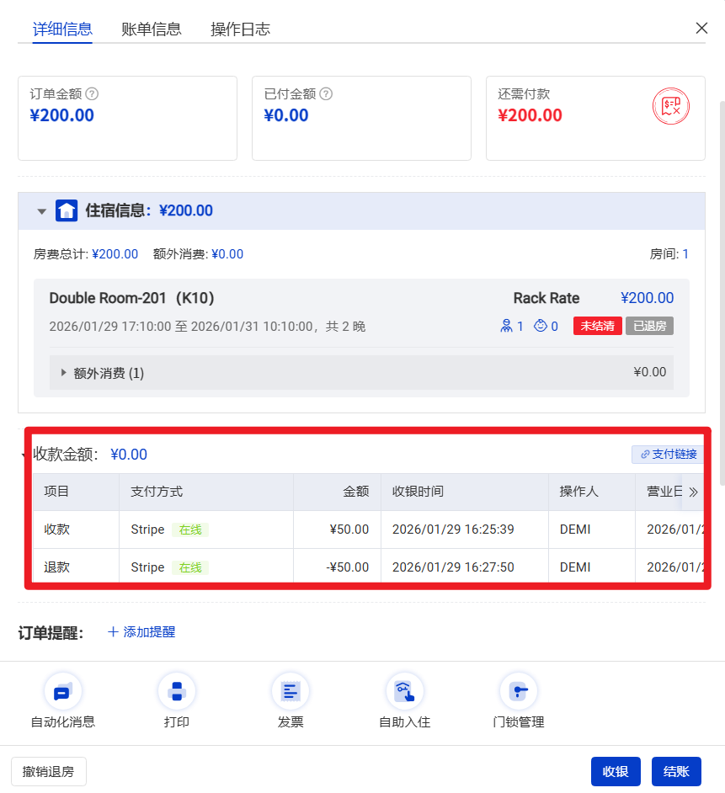Click the 撤销退房 button
The image size is (725, 793).
click(x=49, y=771)
